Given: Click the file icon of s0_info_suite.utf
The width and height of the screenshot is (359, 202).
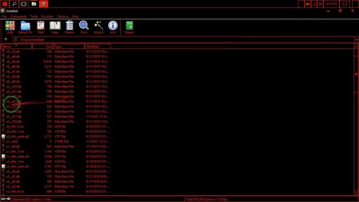Looking at the screenshot, I should [3, 136].
